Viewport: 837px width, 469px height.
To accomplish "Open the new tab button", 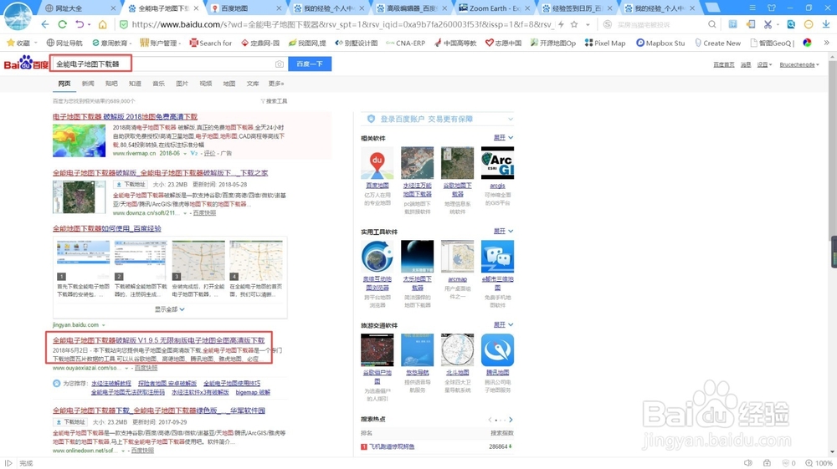I will (x=711, y=8).
